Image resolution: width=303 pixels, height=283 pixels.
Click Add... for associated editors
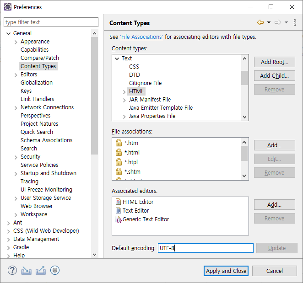point(275,205)
